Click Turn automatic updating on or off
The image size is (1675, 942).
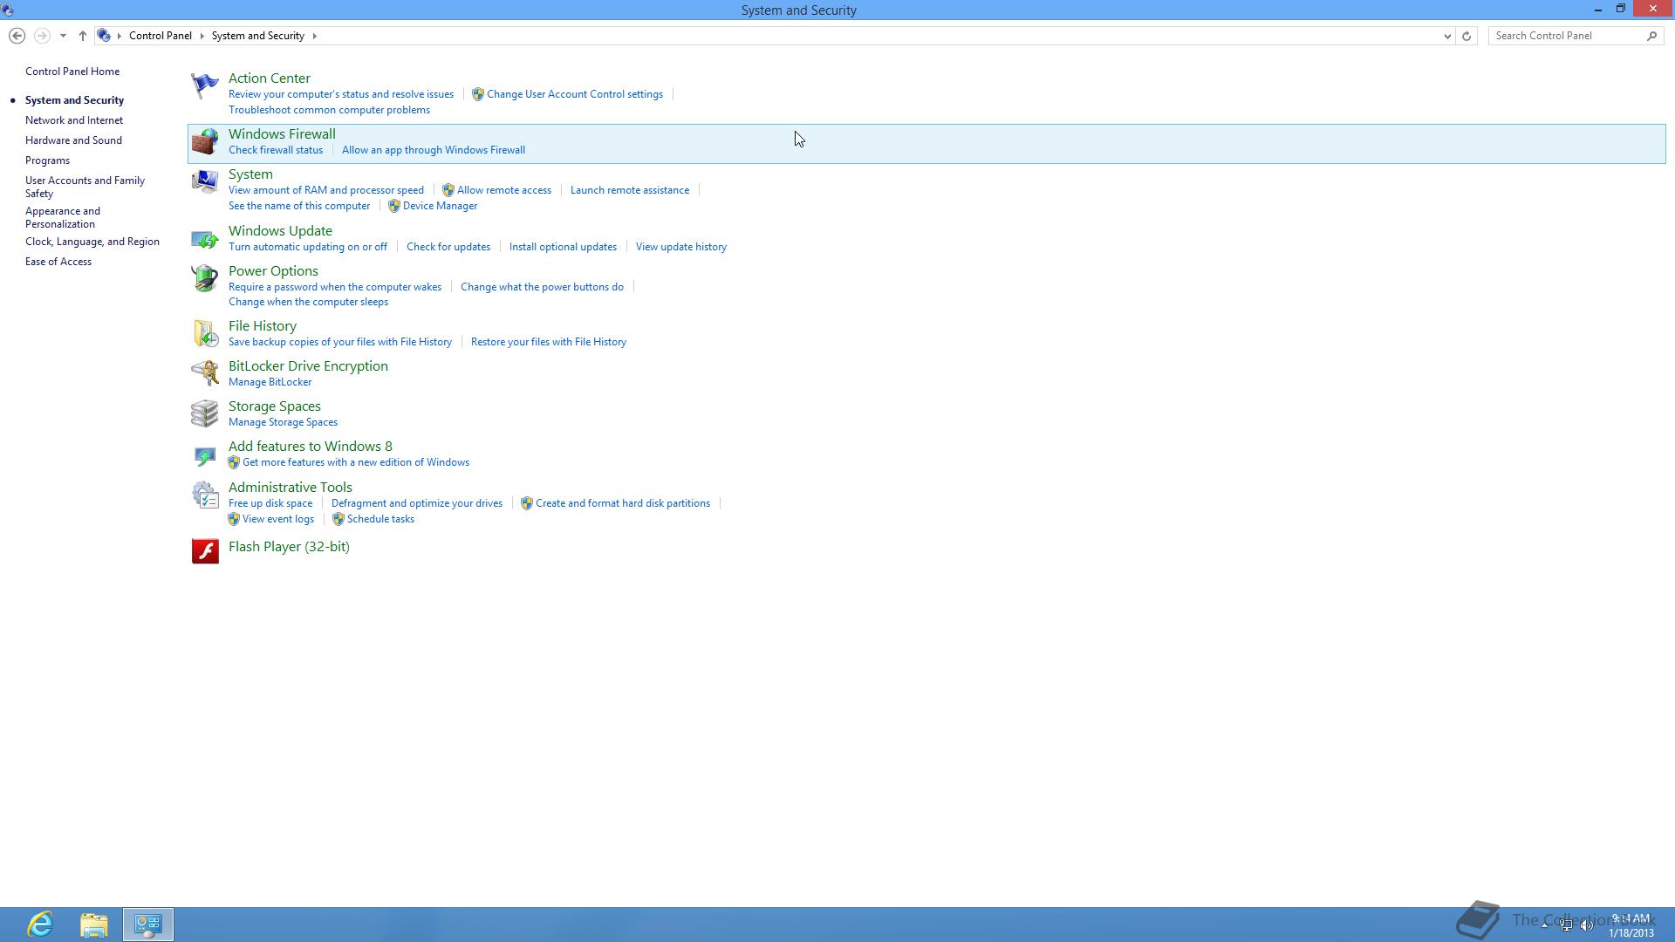(308, 247)
